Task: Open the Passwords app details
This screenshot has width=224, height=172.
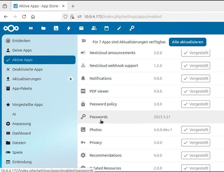Action: click(98, 117)
